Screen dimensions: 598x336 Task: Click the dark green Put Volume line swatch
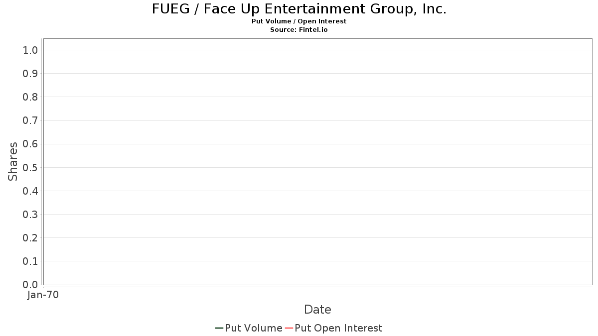[x=219, y=328]
